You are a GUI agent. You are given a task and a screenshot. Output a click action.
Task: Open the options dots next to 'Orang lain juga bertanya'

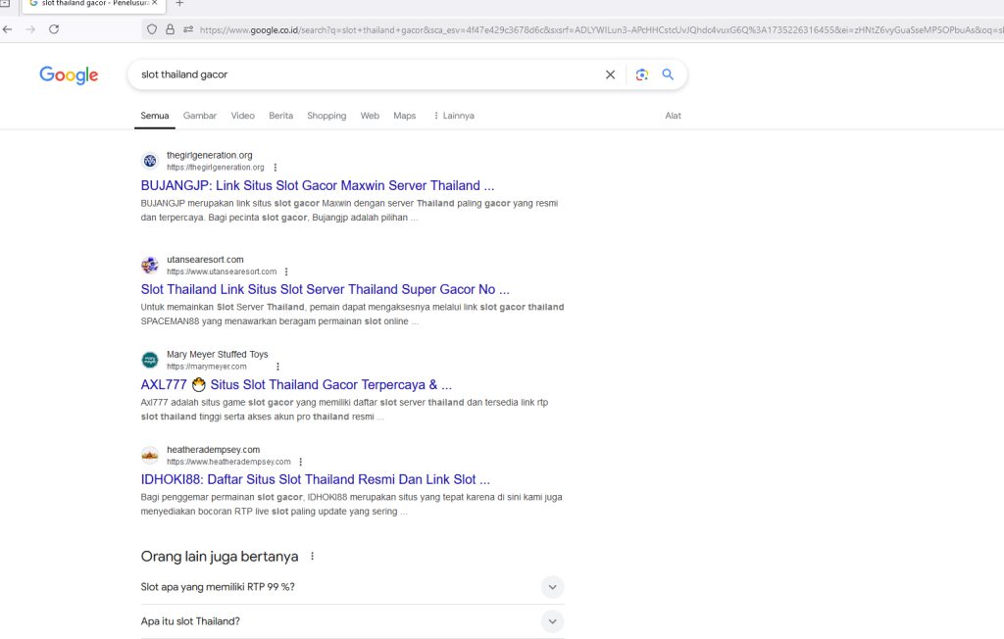(313, 557)
